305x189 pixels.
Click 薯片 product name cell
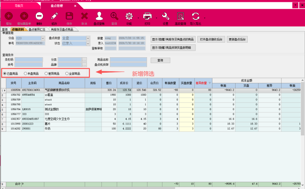tap(64, 124)
